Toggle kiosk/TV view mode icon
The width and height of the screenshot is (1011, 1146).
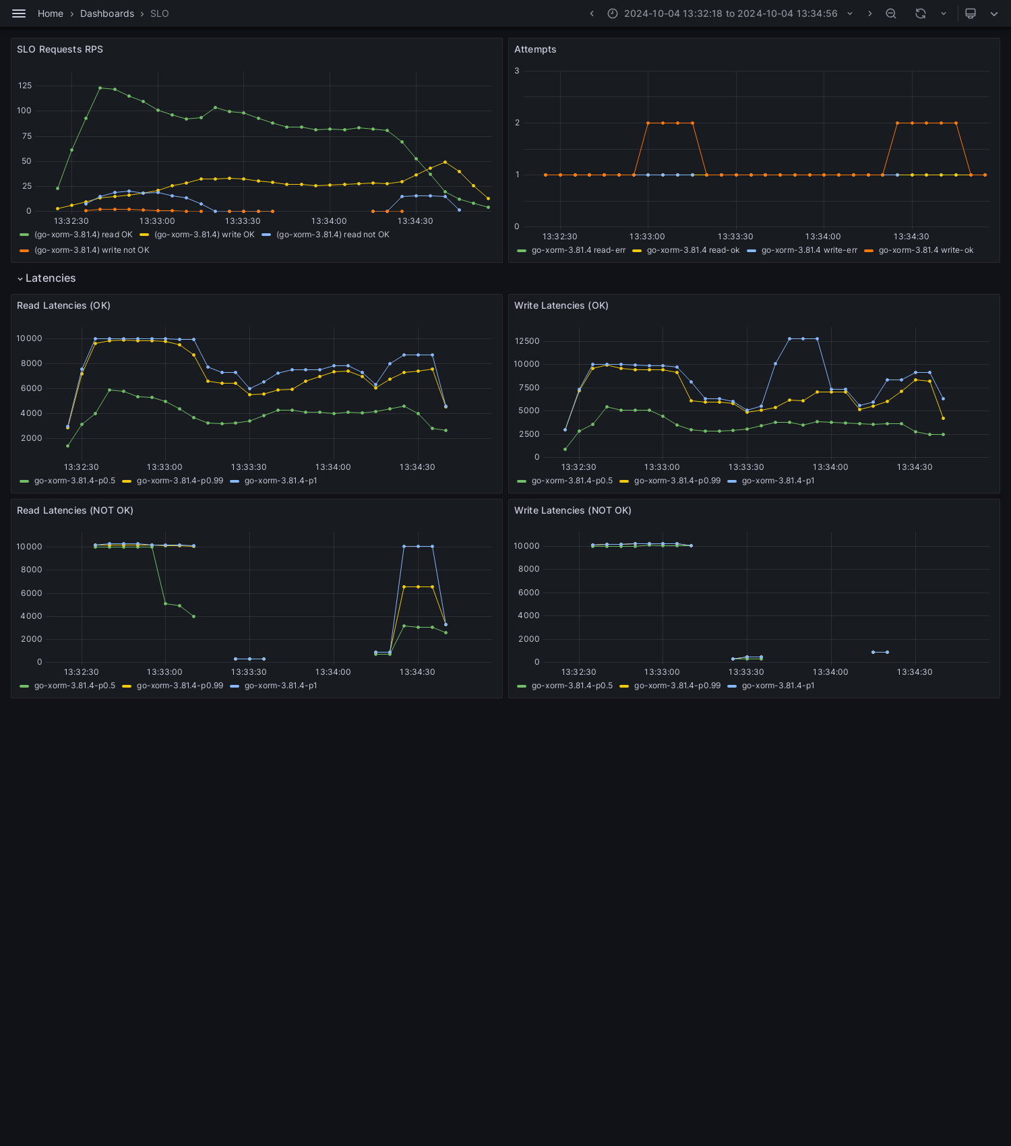[x=971, y=13]
